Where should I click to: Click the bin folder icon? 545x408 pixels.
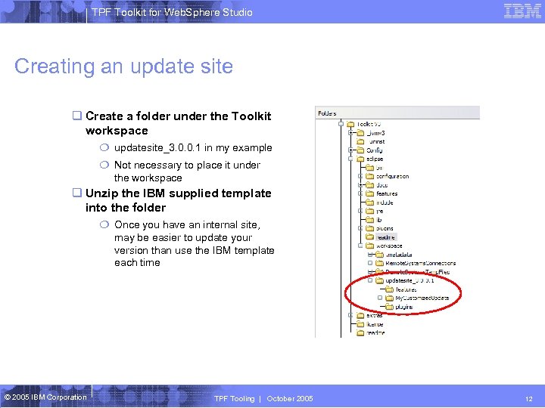pyautogui.click(x=370, y=168)
